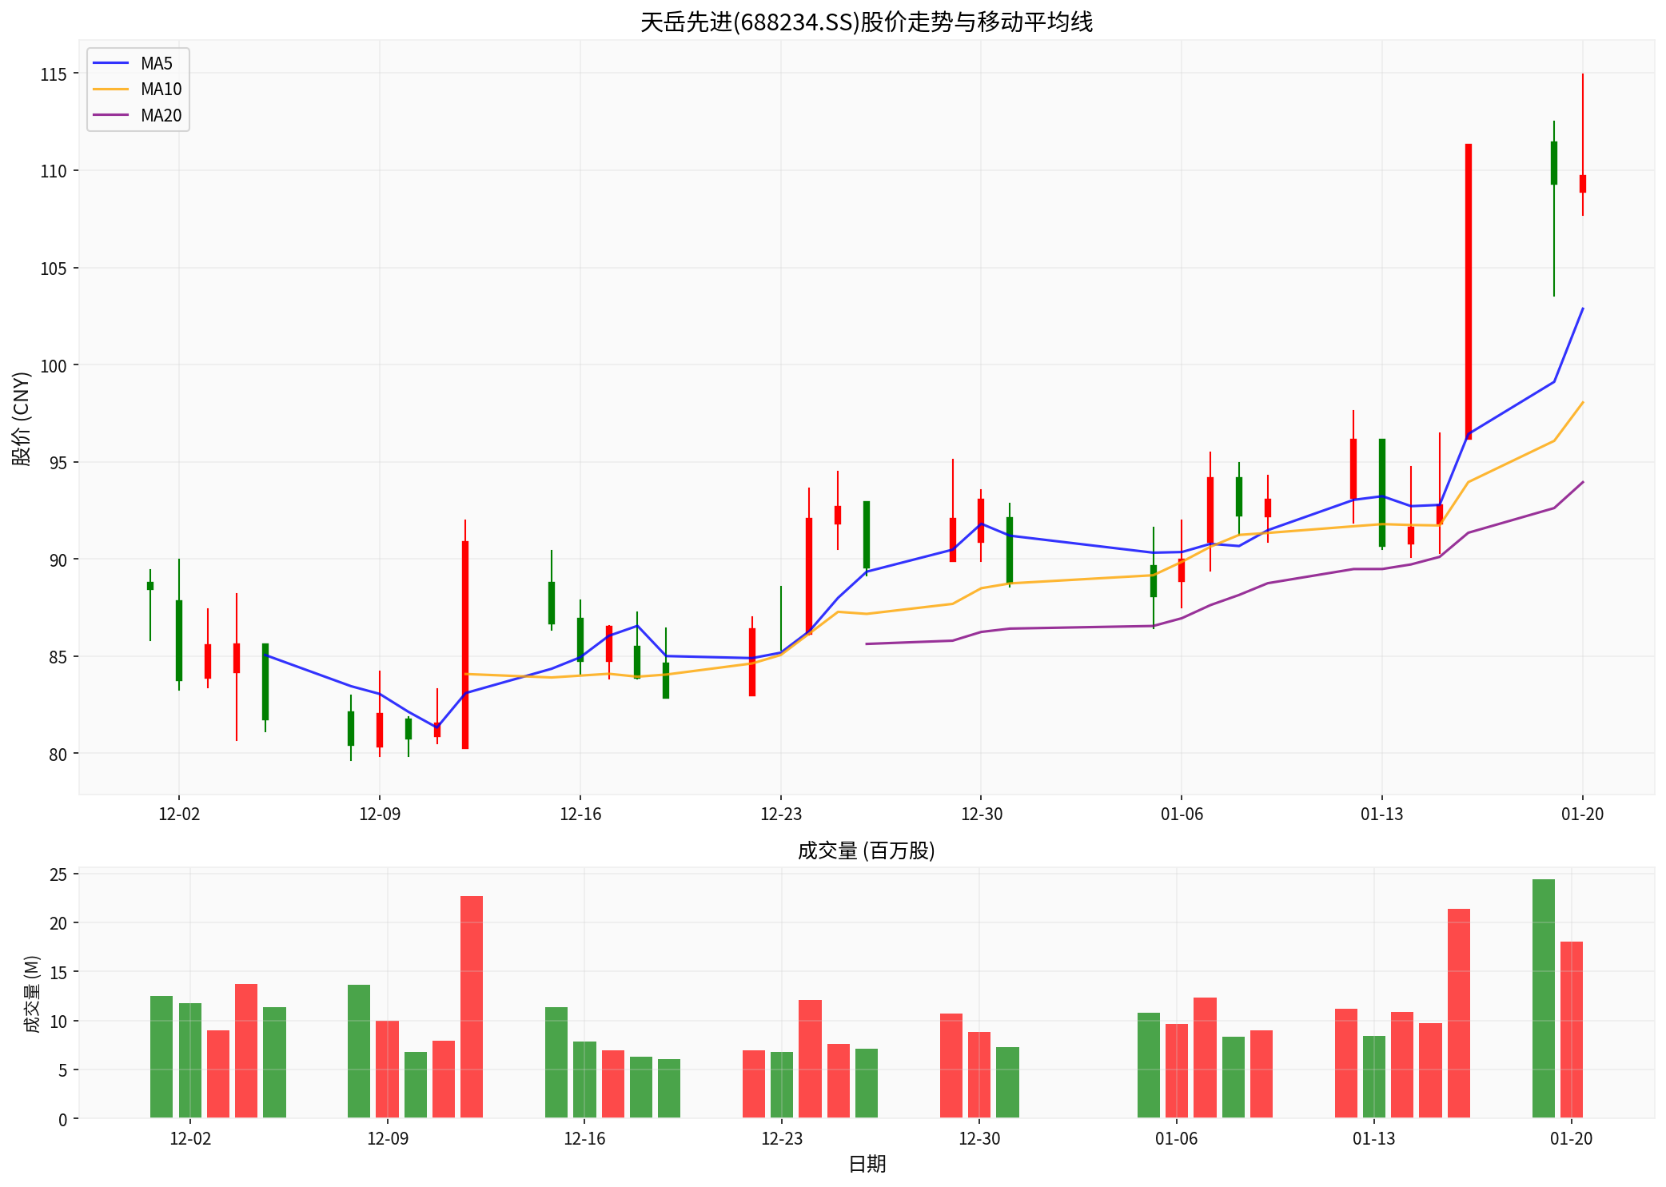
Task: Click the tall red volume bar after 12-09
Action: pyautogui.click(x=471, y=1007)
